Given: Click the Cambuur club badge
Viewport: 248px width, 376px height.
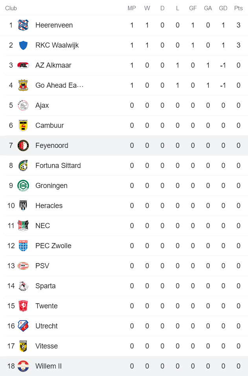Looking at the screenshot, I should 23,125.
